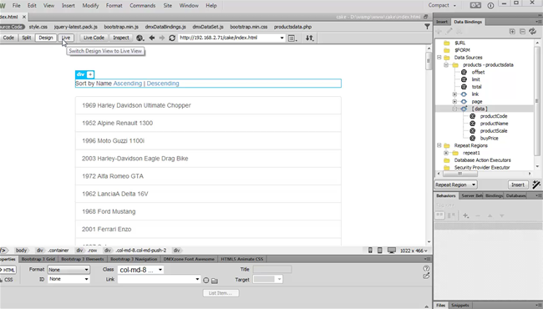The width and height of the screenshot is (543, 309).
Task: Click the file management upload/download arrows icon
Action: click(x=309, y=38)
